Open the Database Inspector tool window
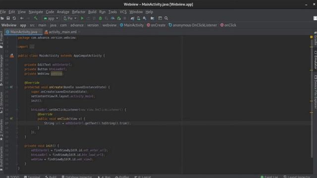 click(x=77, y=177)
